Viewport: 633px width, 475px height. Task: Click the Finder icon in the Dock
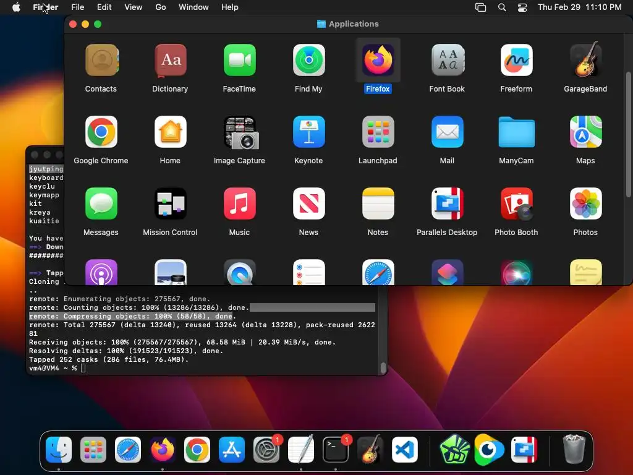(x=59, y=450)
